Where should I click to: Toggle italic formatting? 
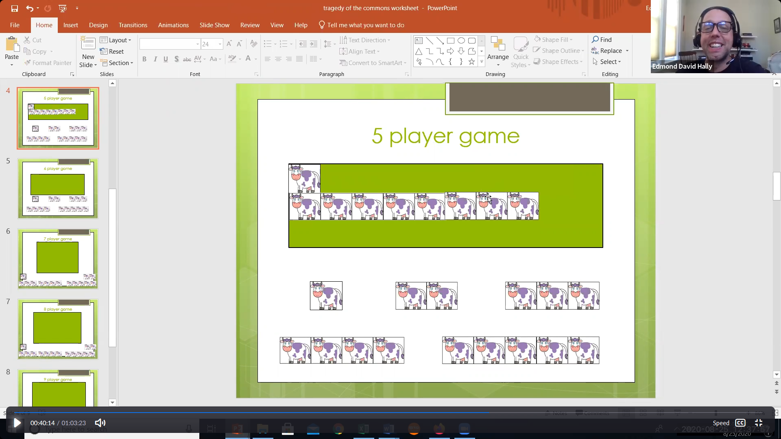(155, 59)
